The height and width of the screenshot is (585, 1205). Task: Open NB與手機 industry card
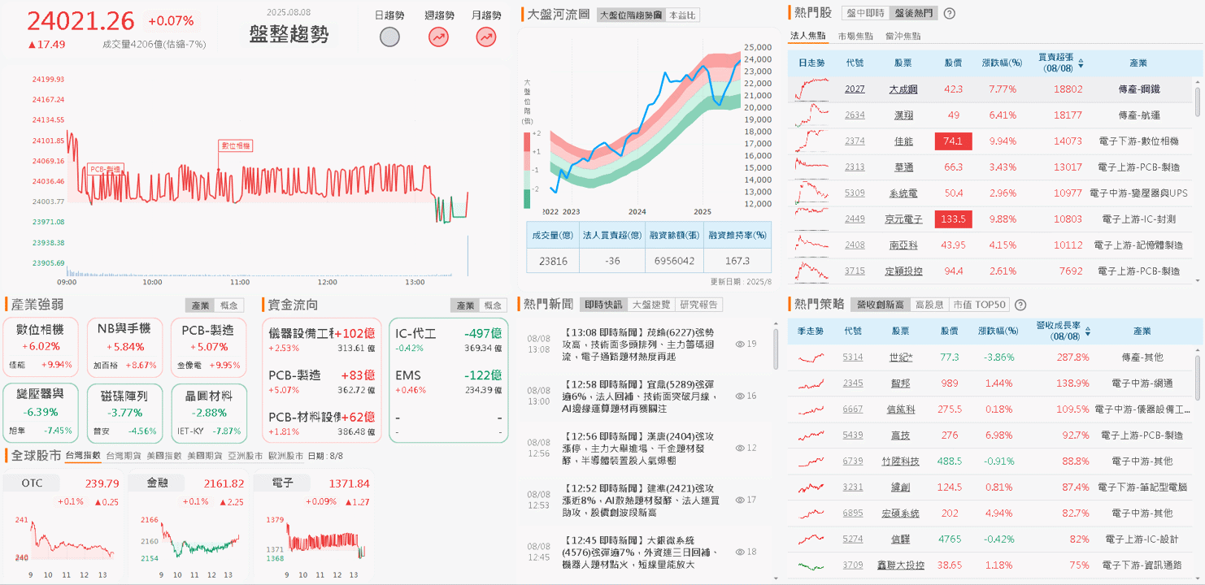click(124, 346)
